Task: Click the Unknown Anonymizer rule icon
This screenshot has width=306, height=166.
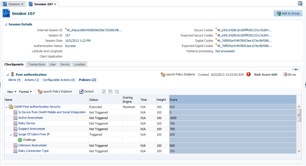Action: [x=16, y=145]
